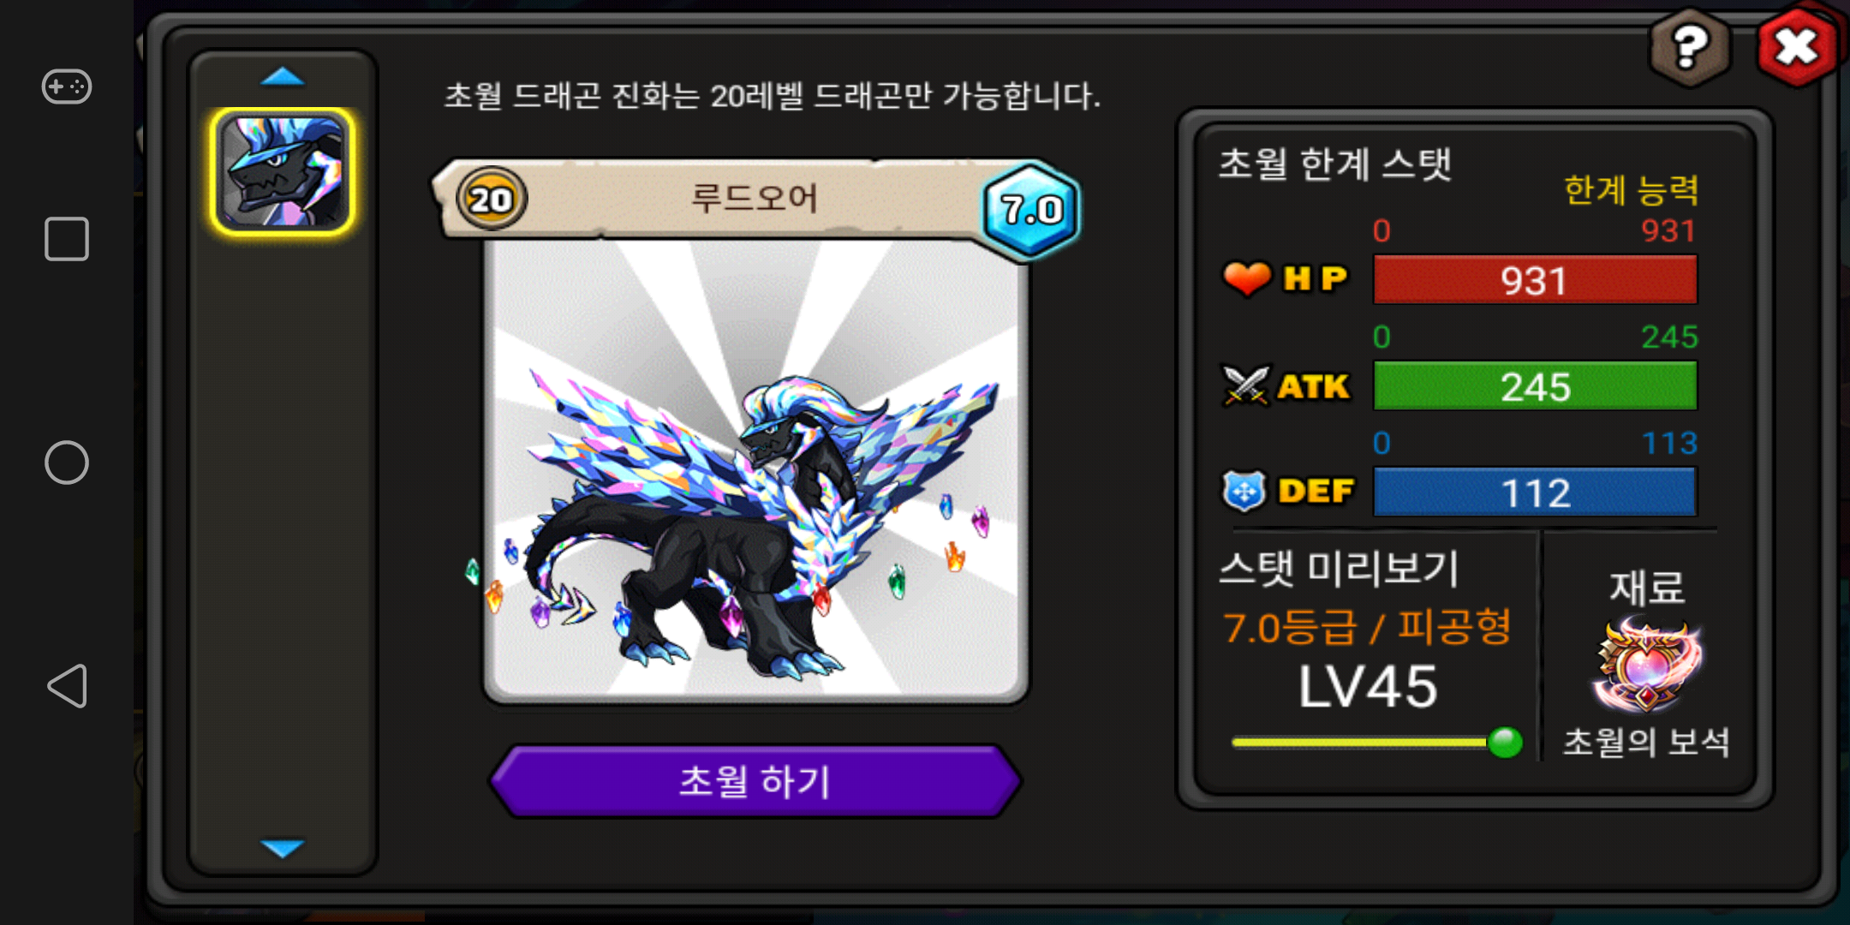Tap the Android back triangle button
Screen dimensions: 1850x925
(67, 686)
